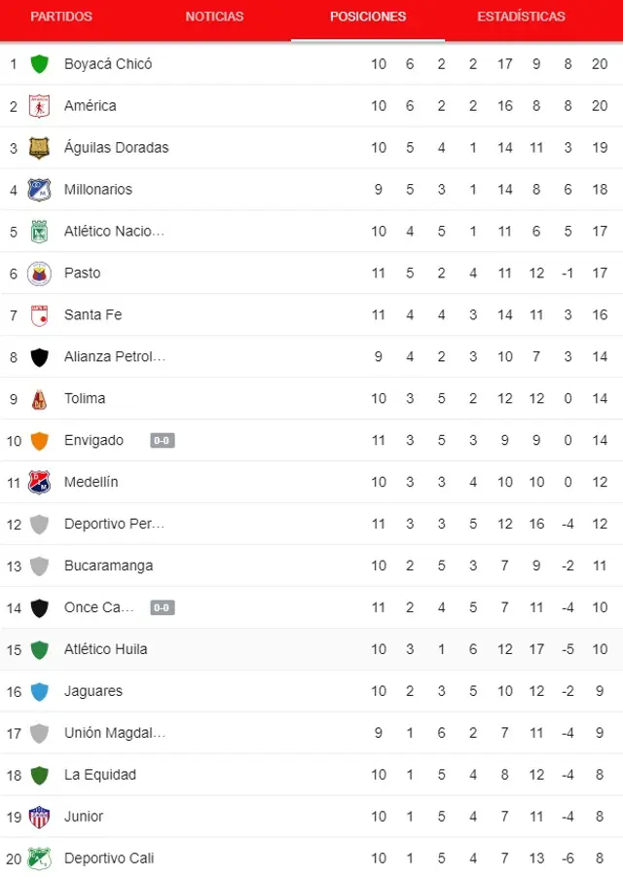623x877 pixels.
Task: Open the Bucaramanga team name
Action: 108,566
